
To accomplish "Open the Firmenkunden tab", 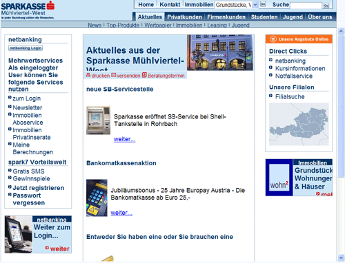I will tap(226, 17).
